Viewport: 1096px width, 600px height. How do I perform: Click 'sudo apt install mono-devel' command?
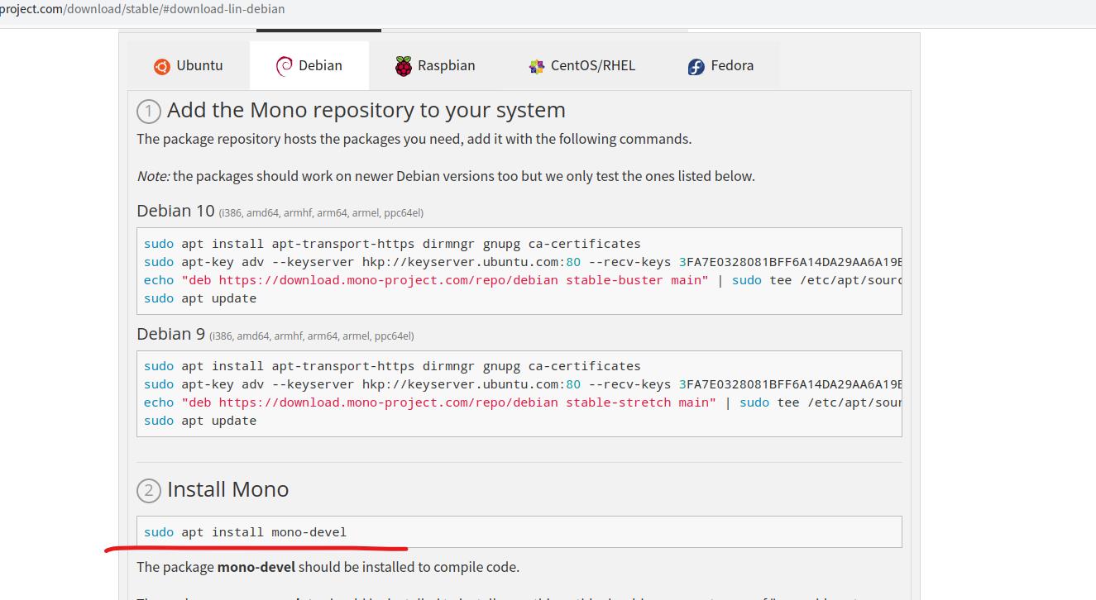pyautogui.click(x=246, y=532)
